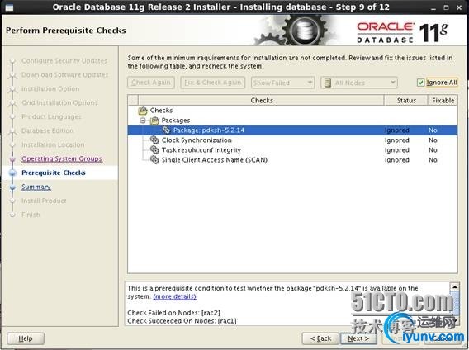Click the Checks column header

click(262, 100)
